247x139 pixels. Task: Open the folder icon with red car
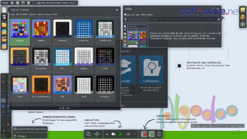(x=4, y=39)
